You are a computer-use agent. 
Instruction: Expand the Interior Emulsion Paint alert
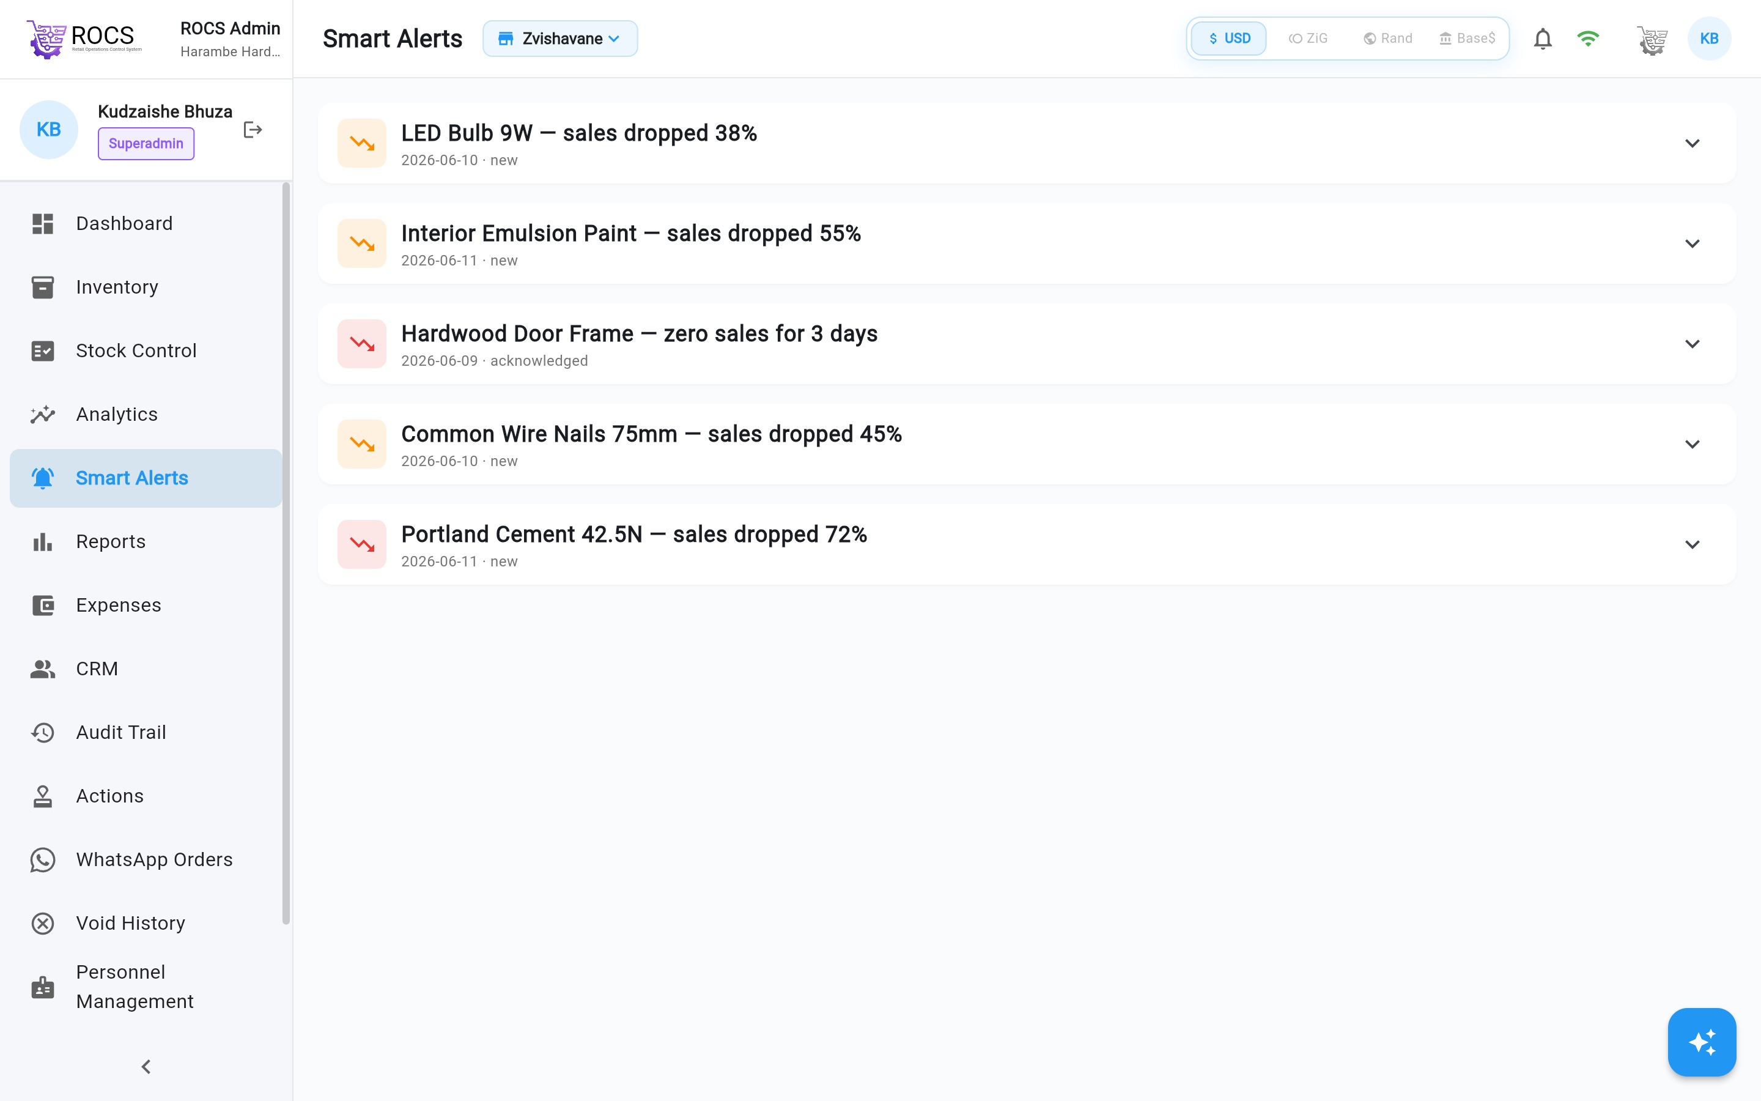pyautogui.click(x=1692, y=243)
